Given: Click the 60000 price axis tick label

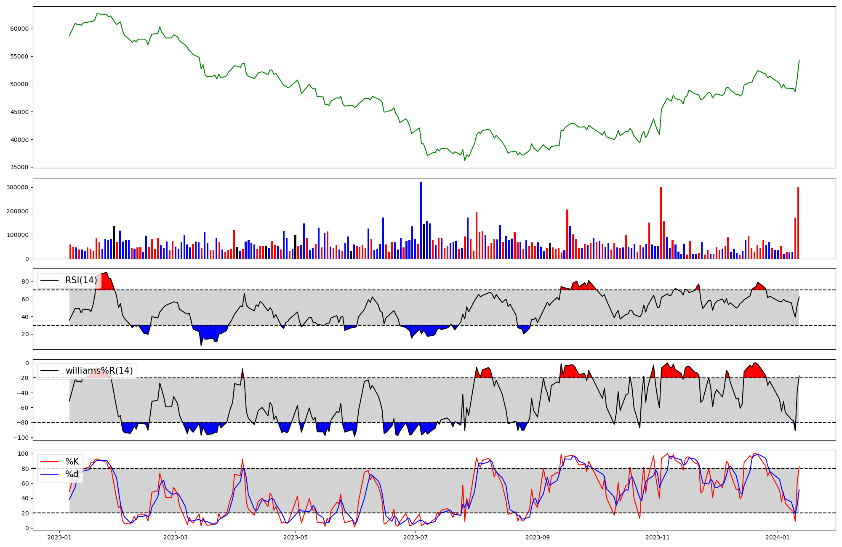Looking at the screenshot, I should [x=19, y=29].
